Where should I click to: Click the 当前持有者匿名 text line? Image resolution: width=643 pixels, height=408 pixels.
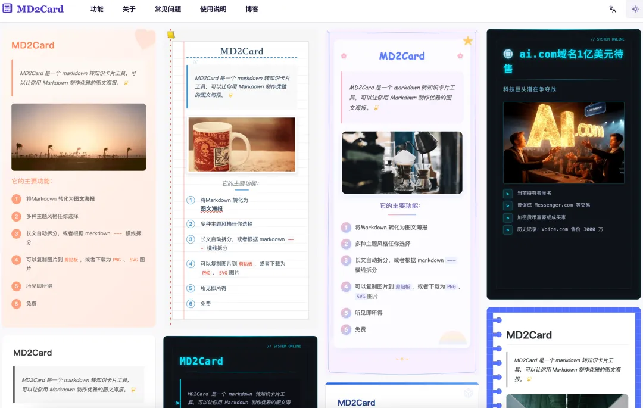pos(534,193)
